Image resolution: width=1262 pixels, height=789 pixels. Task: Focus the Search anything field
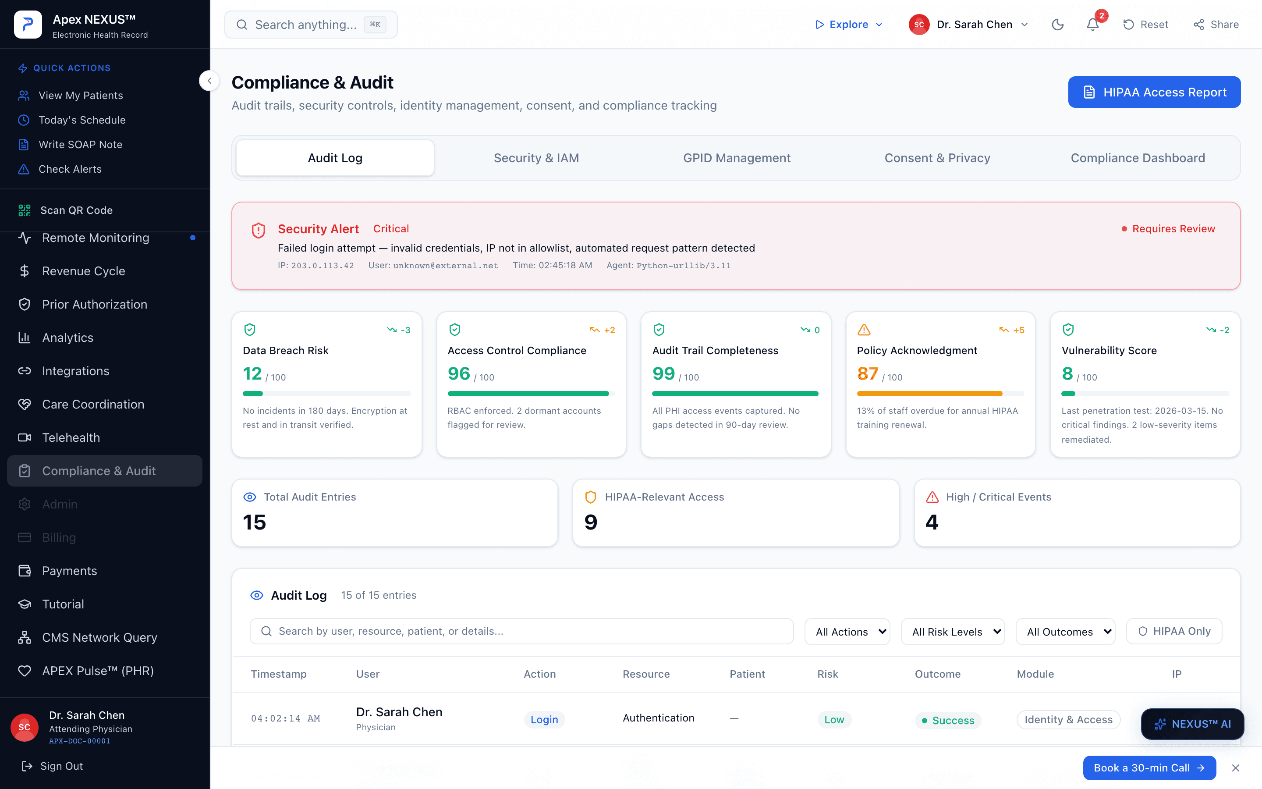tap(311, 25)
